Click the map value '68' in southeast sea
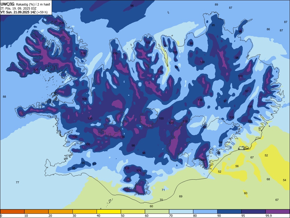The image size is (290, 218). click(268, 179)
